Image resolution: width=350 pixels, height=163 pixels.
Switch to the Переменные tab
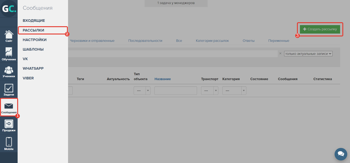[x=279, y=41]
